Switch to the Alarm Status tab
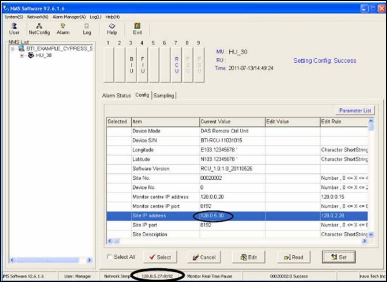This screenshot has width=387, height=282. [117, 96]
